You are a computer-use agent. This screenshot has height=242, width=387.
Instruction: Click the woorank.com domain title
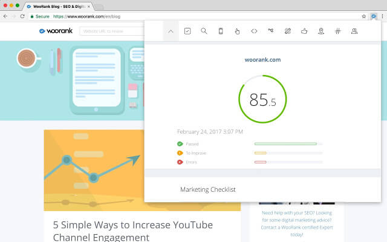[x=262, y=60]
